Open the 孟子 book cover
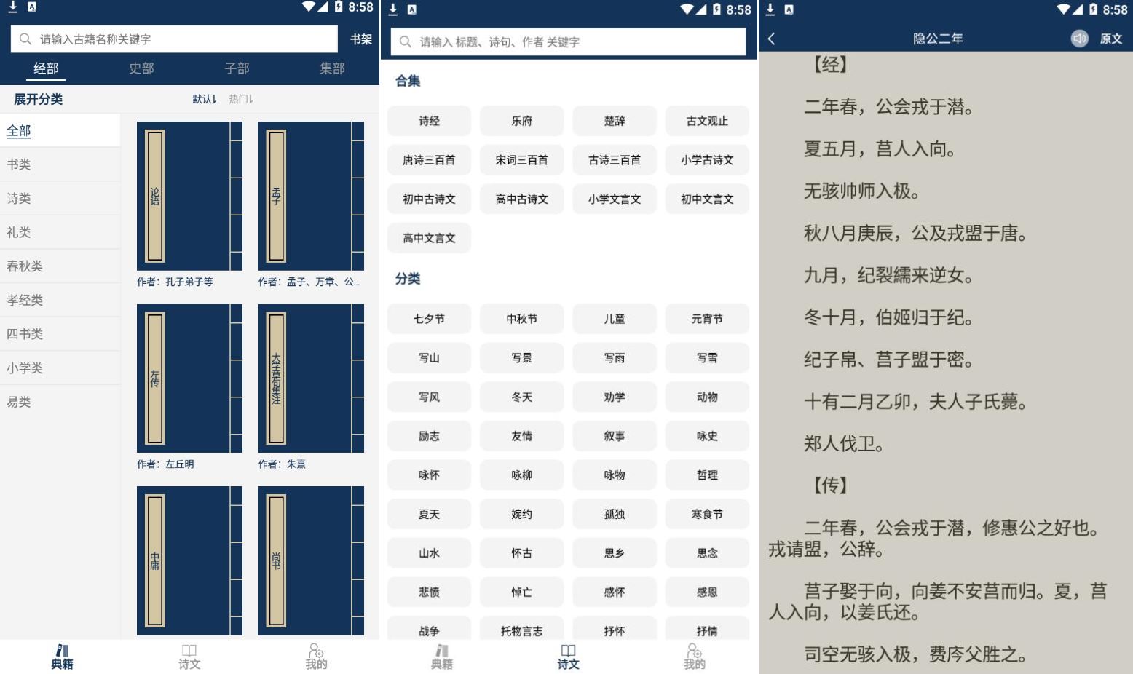Screen dimensions: 1133x674 [x=311, y=197]
